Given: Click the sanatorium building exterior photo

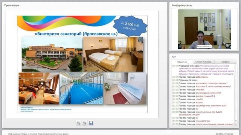Looking at the screenshot, I should coord(52,54).
